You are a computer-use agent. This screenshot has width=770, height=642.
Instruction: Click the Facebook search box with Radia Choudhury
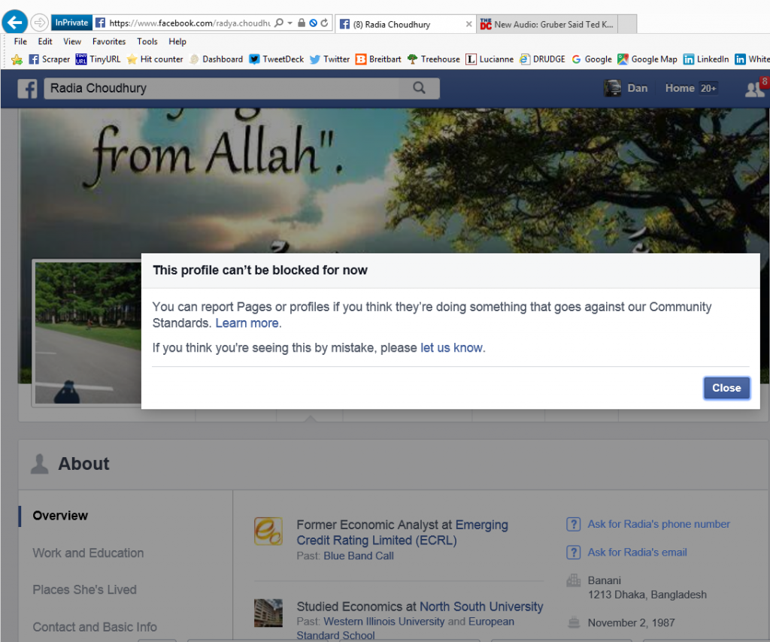pos(223,89)
